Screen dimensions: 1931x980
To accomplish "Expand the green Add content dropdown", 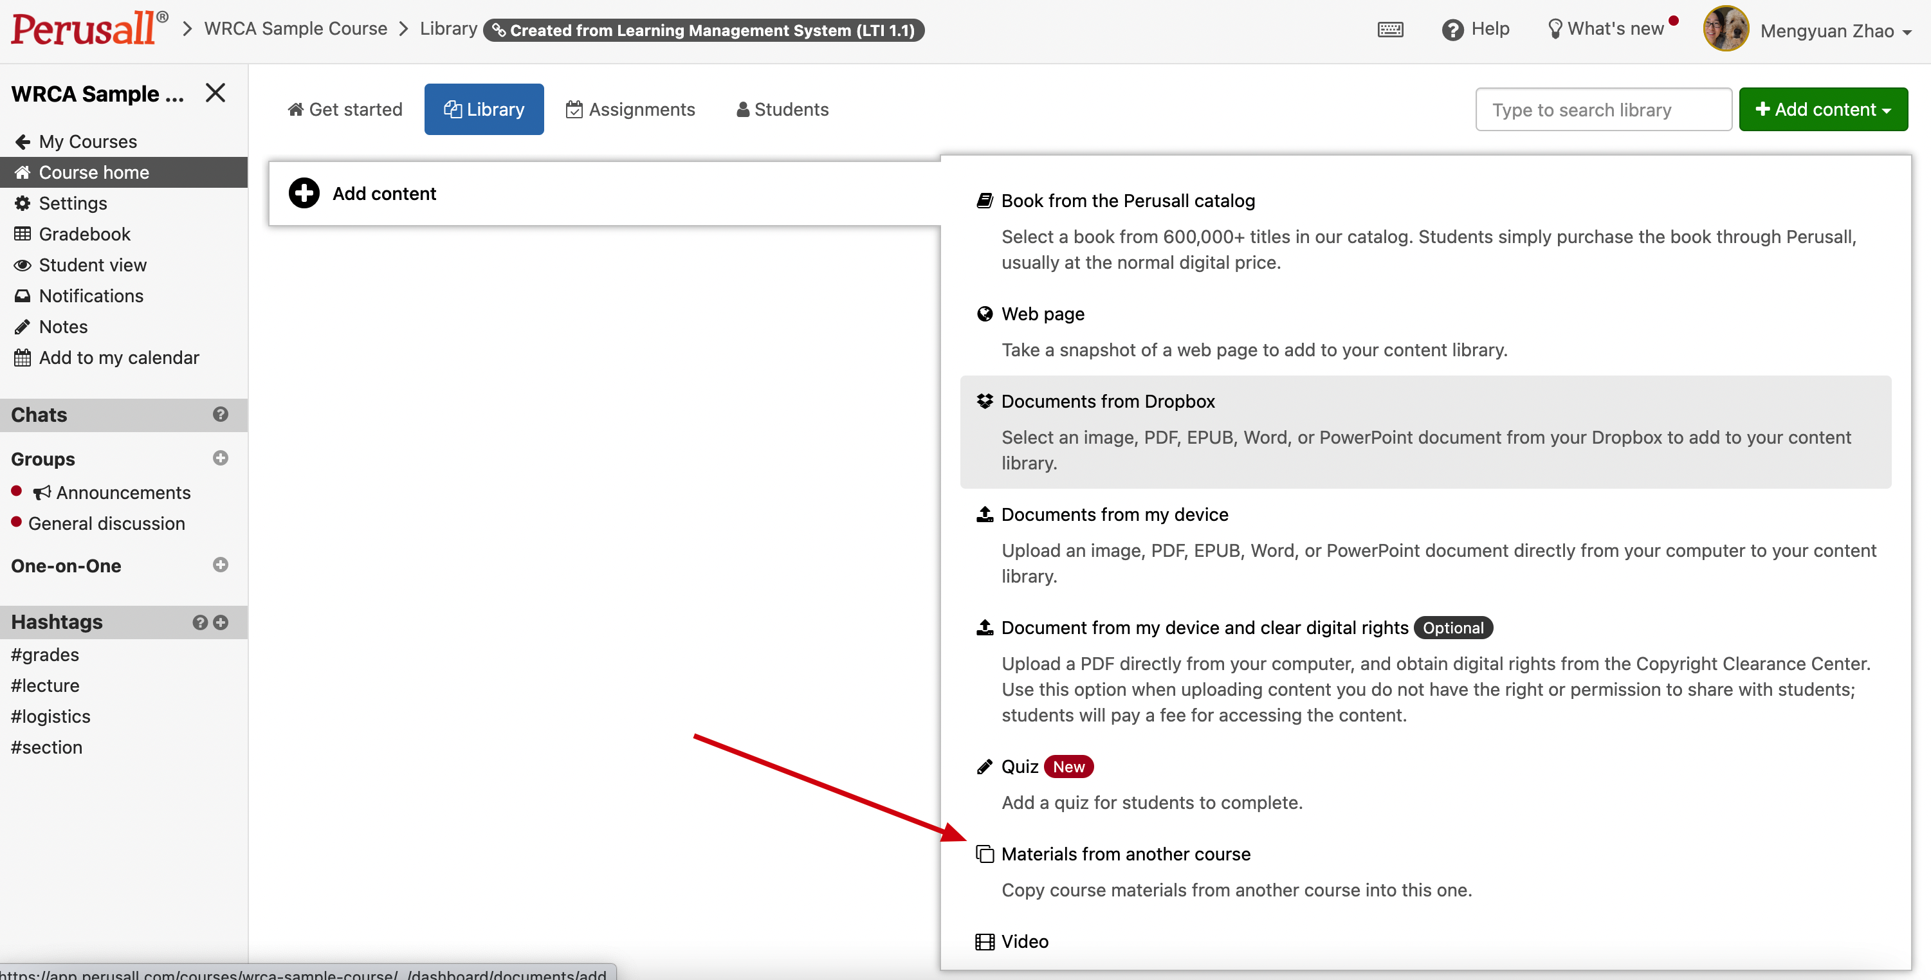I will (1823, 109).
